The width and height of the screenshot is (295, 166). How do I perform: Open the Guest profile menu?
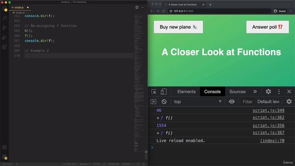(280, 11)
